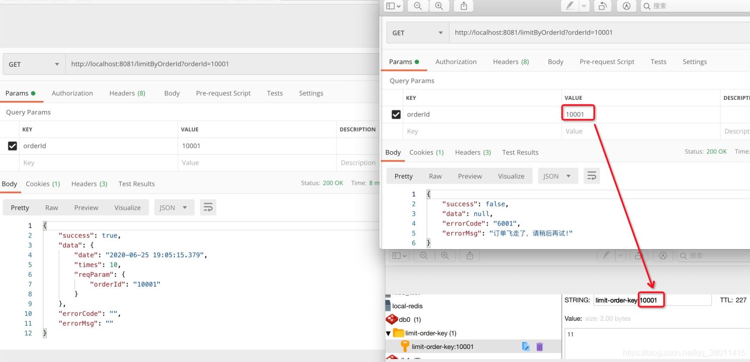Zoom in using top Preview toolbar
750x362 pixels.
[x=439, y=6]
